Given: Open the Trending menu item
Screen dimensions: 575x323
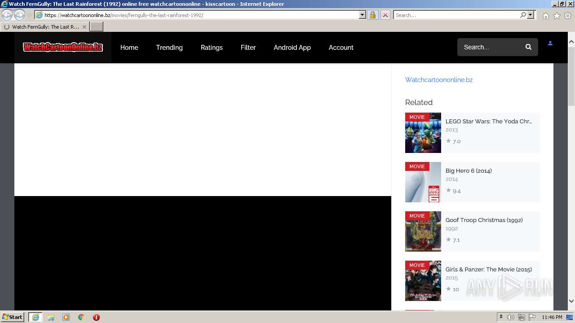Looking at the screenshot, I should 169,48.
